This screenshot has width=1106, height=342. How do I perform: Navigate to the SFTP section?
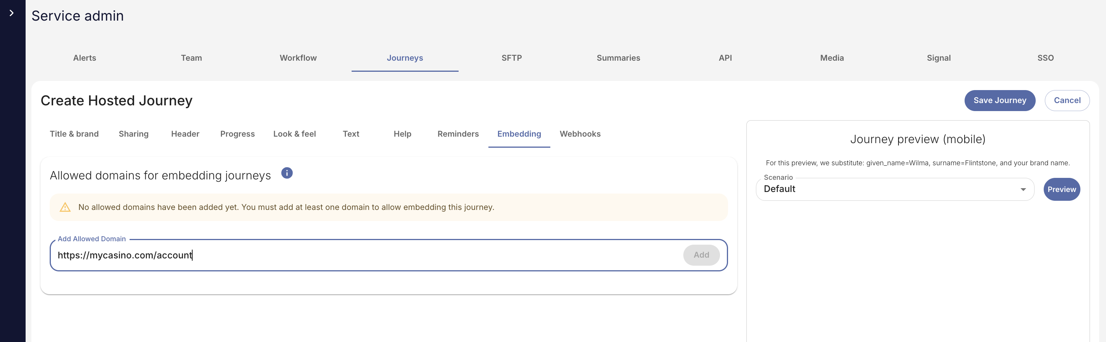click(x=511, y=58)
